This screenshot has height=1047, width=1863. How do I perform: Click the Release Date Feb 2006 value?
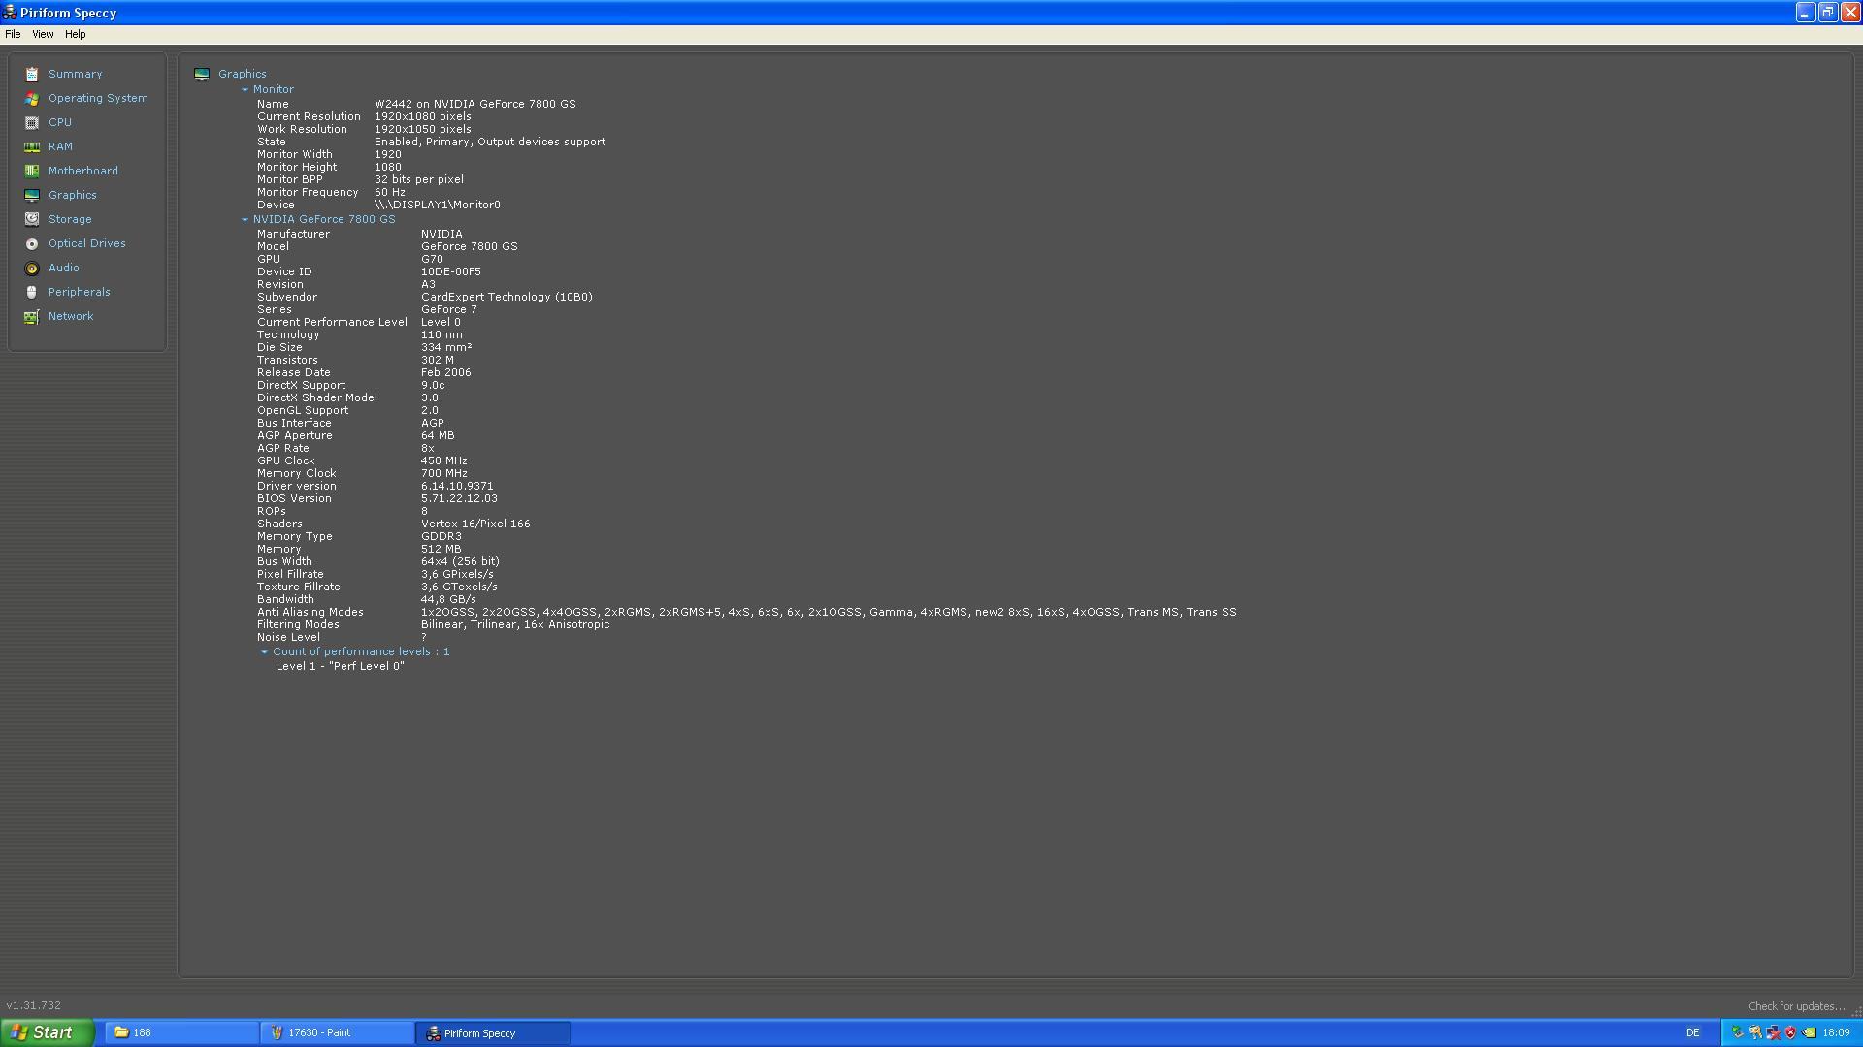coord(446,372)
